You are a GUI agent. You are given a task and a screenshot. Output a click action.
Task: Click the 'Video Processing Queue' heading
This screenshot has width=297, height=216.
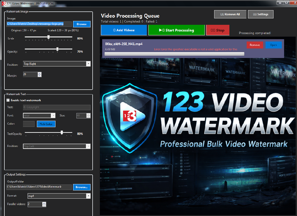pos(130,16)
